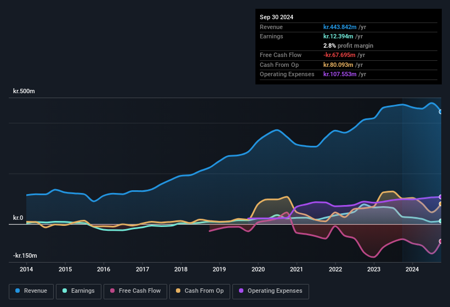The height and width of the screenshot is (307, 450).
Task: Click the purple Operating Expenses endpoint marker
Action: pos(441,197)
